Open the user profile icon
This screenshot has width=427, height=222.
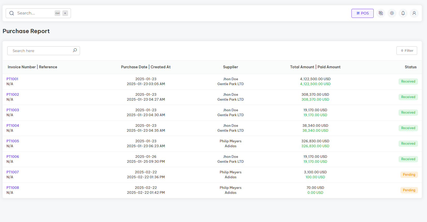[x=414, y=13]
